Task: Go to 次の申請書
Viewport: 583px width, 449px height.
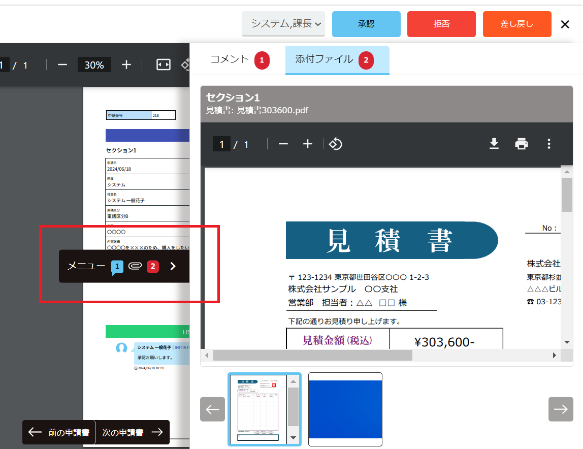Action: point(133,432)
